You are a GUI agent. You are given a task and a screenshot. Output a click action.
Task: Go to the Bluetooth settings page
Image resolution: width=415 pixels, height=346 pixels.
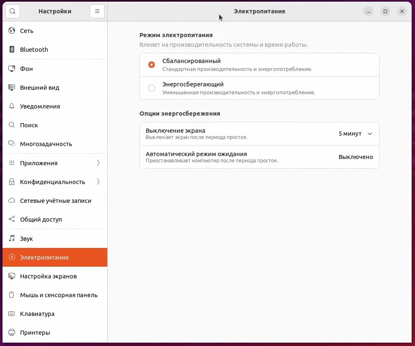coord(55,50)
